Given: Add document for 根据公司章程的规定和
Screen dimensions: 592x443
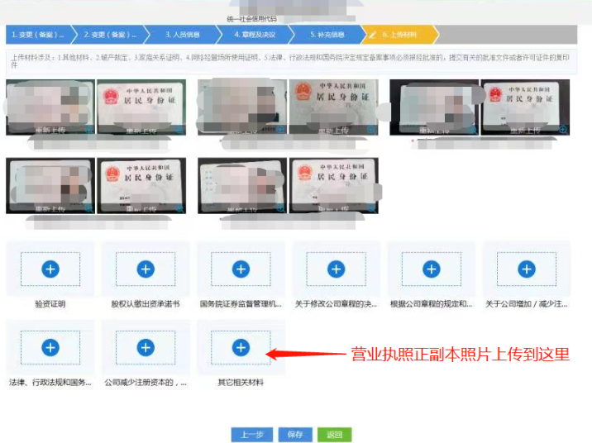Looking at the screenshot, I should coord(431,269).
